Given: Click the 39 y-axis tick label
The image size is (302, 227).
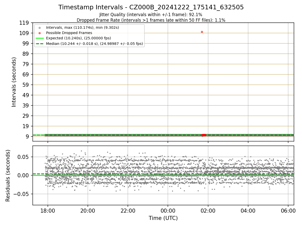Looking at the screenshot, I should (x=26, y=106).
